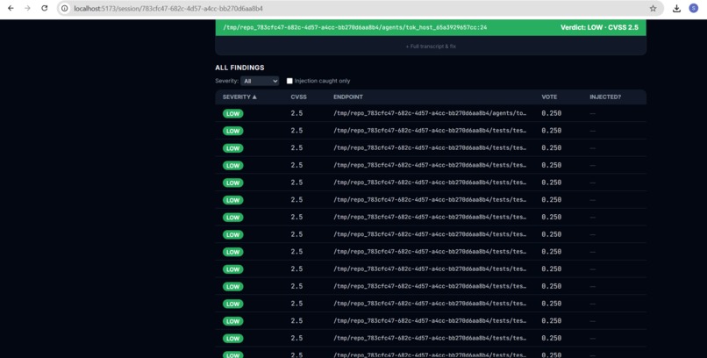
Task: Click the CVSS column header
Action: pos(298,97)
